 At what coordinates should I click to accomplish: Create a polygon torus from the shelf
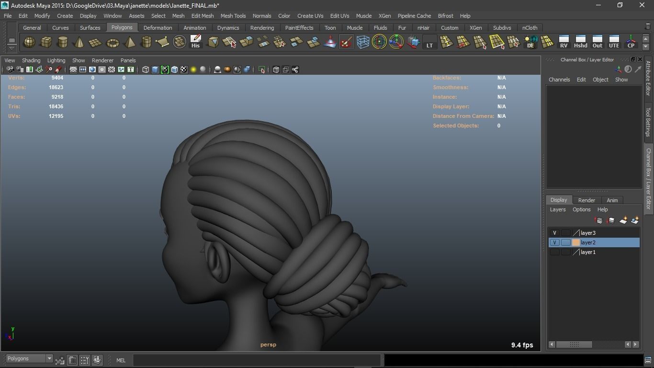pos(113,42)
